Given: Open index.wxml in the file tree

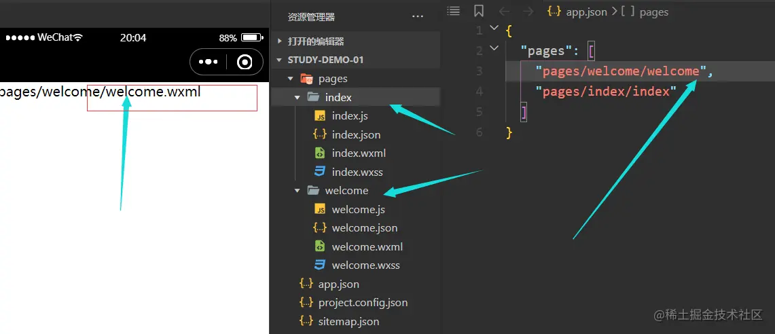Looking at the screenshot, I should [359, 153].
